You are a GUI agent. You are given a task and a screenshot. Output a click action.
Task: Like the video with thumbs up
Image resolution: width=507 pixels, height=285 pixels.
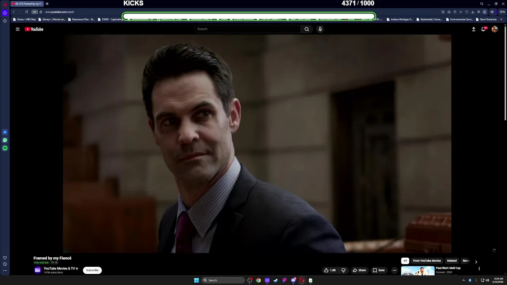click(330, 270)
